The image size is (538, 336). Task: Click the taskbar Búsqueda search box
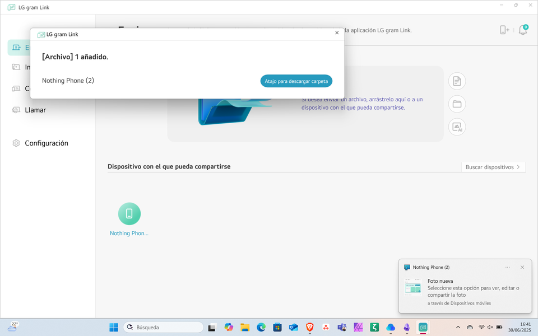click(163, 328)
